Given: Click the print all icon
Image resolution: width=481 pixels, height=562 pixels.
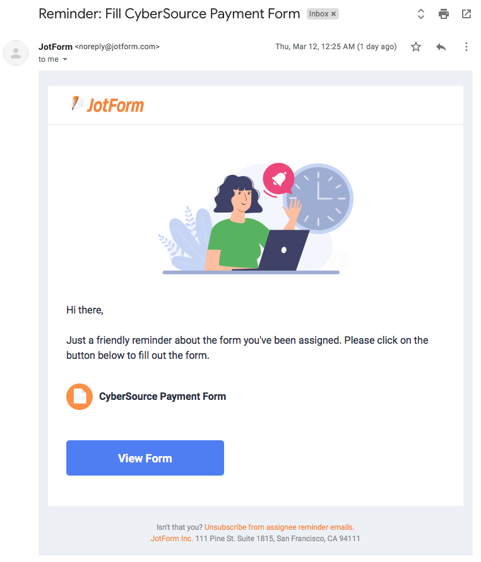Looking at the screenshot, I should (444, 14).
